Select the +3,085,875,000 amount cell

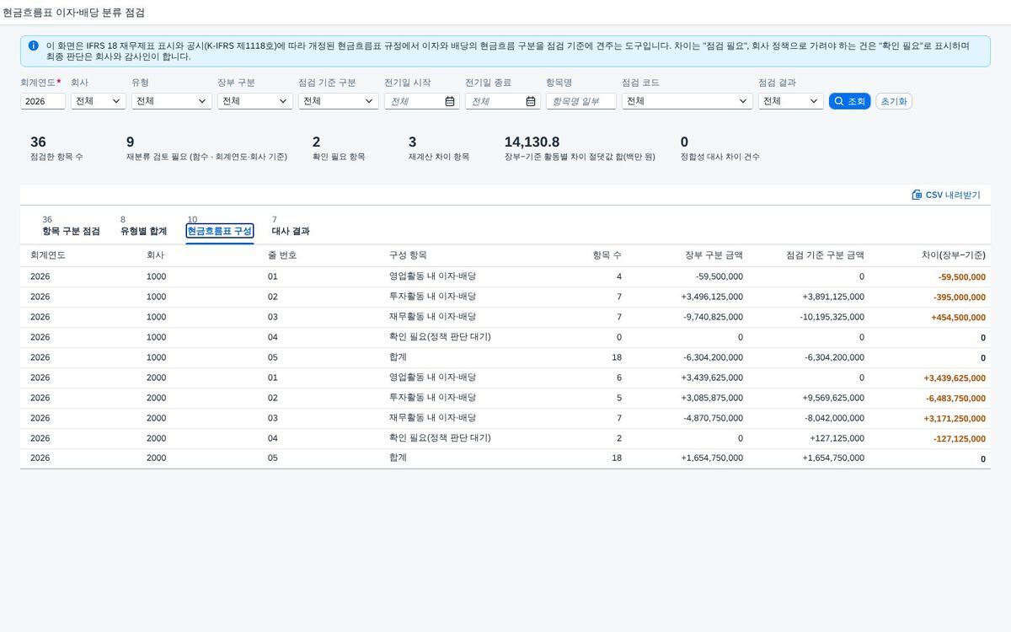[x=712, y=398]
